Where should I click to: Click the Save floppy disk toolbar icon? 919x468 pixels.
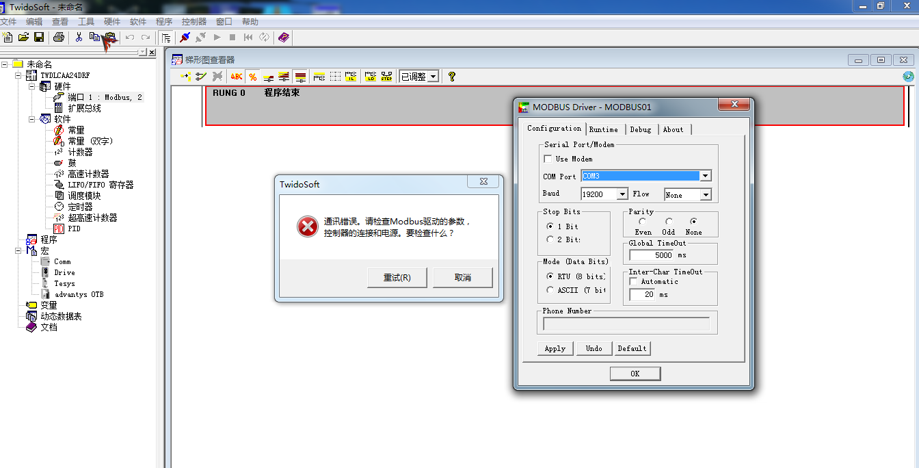pyautogui.click(x=39, y=37)
